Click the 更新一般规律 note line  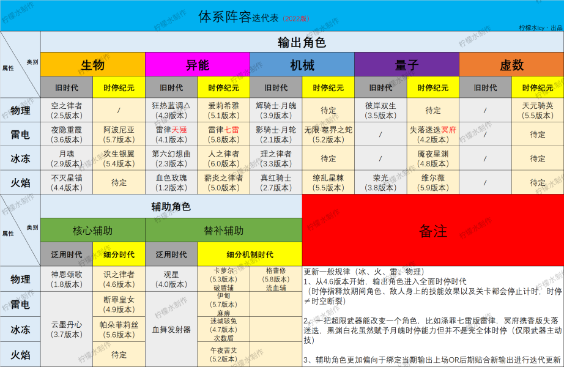click(x=363, y=272)
